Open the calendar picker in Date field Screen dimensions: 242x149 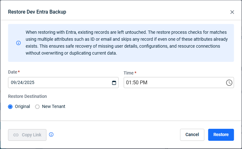114,83
